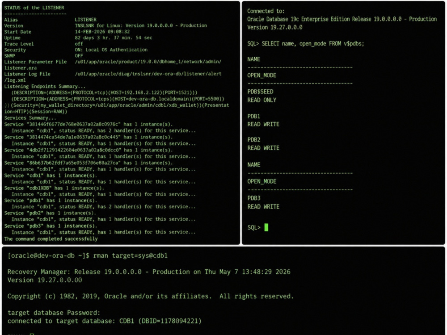Screen dimensions: 447x335
Task: Click the service line starting 3814474ca54de
Action: [89, 137]
